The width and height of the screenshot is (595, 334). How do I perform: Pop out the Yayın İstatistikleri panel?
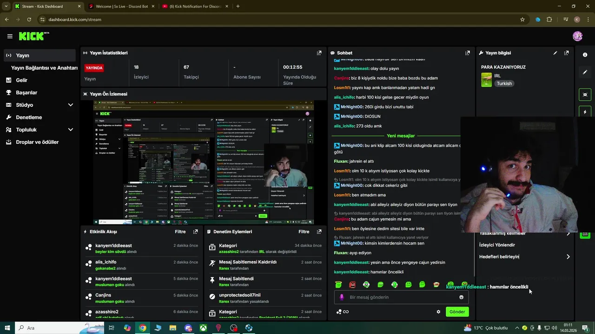click(x=319, y=53)
